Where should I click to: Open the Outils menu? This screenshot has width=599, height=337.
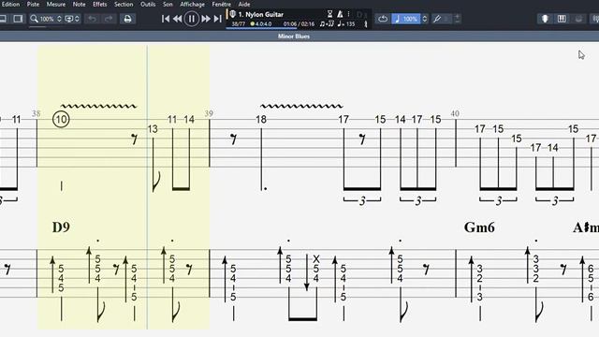pyautogui.click(x=148, y=4)
